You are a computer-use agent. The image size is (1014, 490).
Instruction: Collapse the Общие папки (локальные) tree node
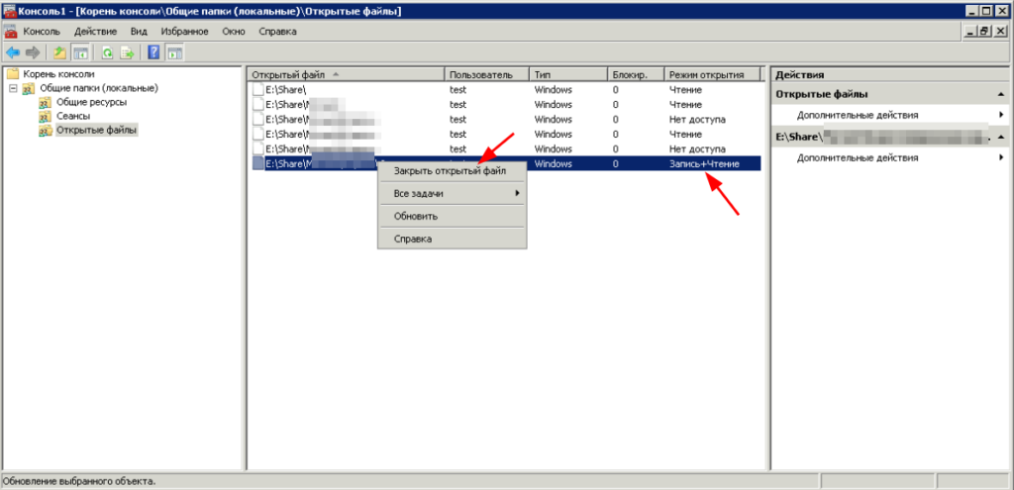pyautogui.click(x=13, y=88)
